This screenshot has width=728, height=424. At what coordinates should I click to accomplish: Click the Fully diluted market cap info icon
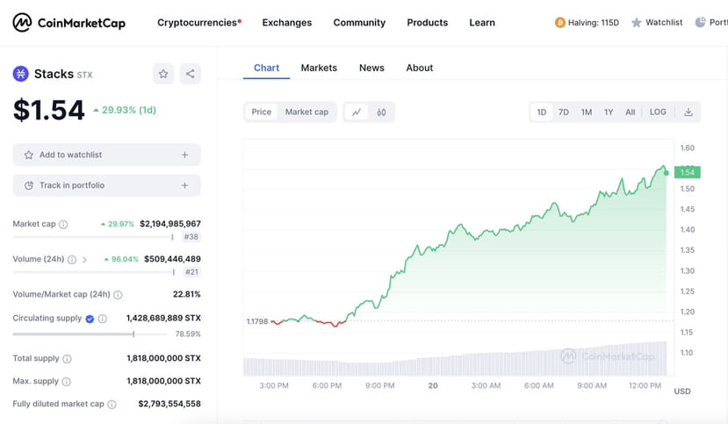tap(112, 404)
